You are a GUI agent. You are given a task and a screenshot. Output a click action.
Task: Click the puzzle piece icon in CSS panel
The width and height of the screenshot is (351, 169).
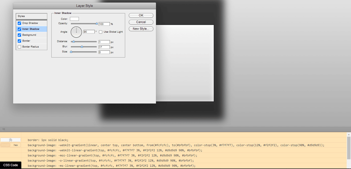(x=11, y=140)
